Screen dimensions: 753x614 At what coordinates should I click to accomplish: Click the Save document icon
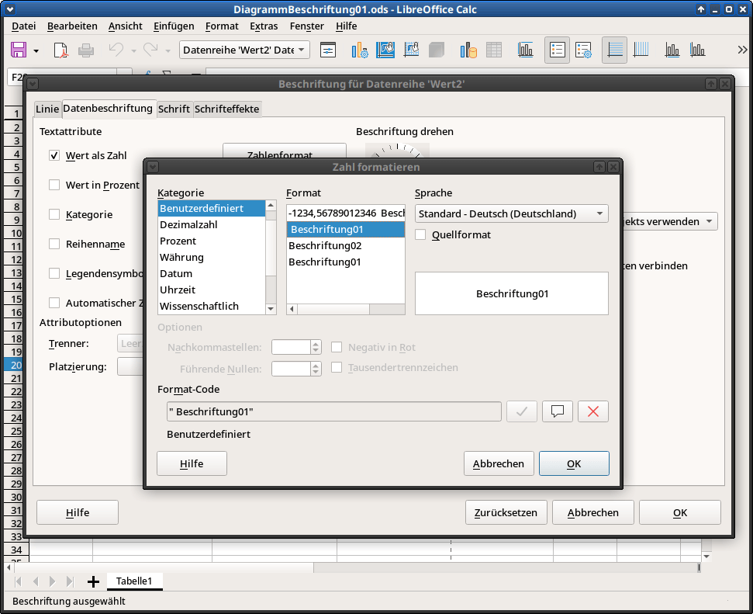19,50
